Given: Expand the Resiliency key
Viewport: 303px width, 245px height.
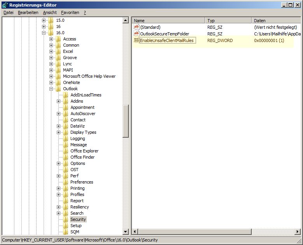Looking at the screenshot, I should 58,207.
